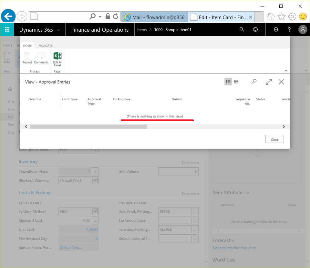Open Dynamics settings gear icon
The height and width of the screenshot is (268, 310).
[276, 29]
